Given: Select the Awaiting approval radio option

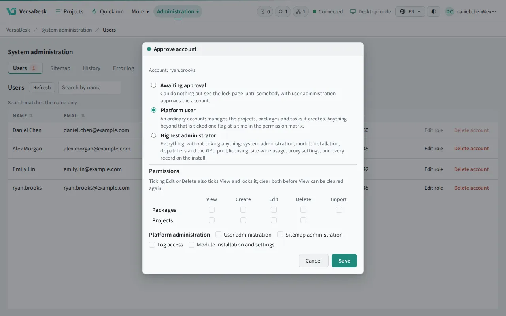Looking at the screenshot, I should point(153,85).
